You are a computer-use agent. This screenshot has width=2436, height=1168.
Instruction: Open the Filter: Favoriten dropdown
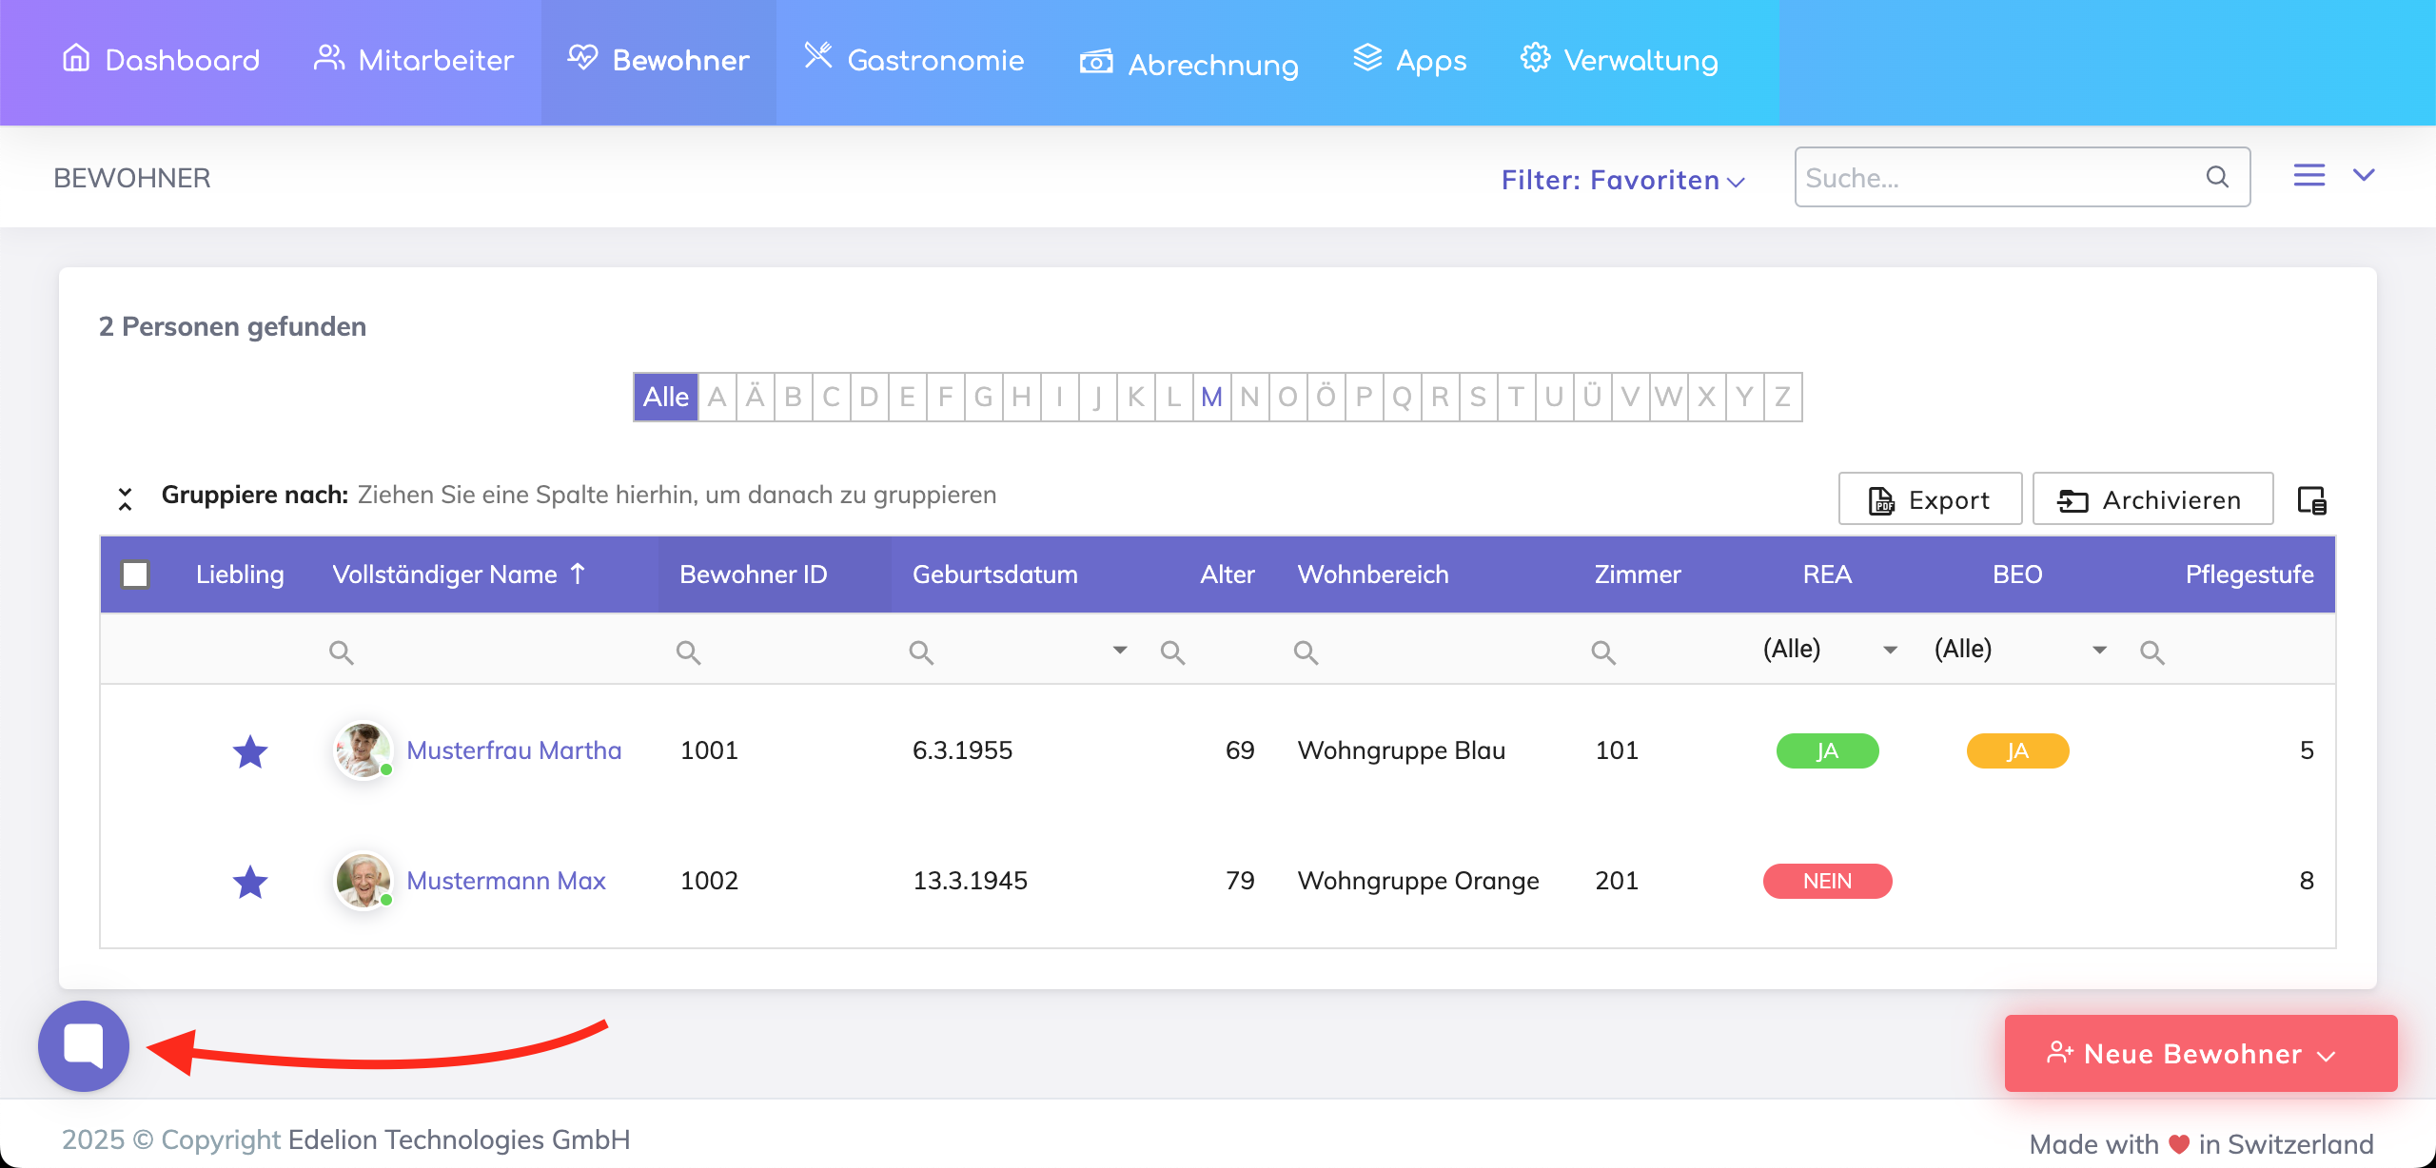point(1621,180)
